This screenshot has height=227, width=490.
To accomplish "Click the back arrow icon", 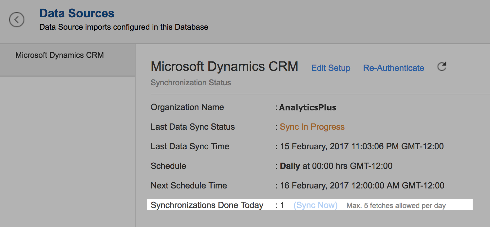I will pyautogui.click(x=17, y=20).
